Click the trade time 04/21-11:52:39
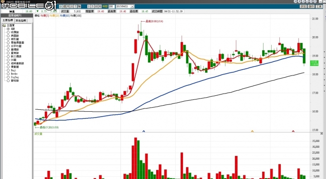The height and width of the screenshot is (179, 326). click(173, 11)
